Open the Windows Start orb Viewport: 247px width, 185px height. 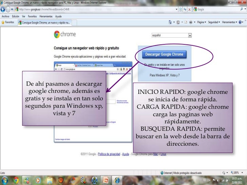click(x=4, y=180)
